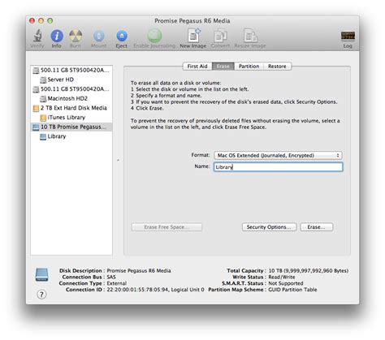
Task: Click the Resize Image toolbar icon
Action: click(x=250, y=36)
